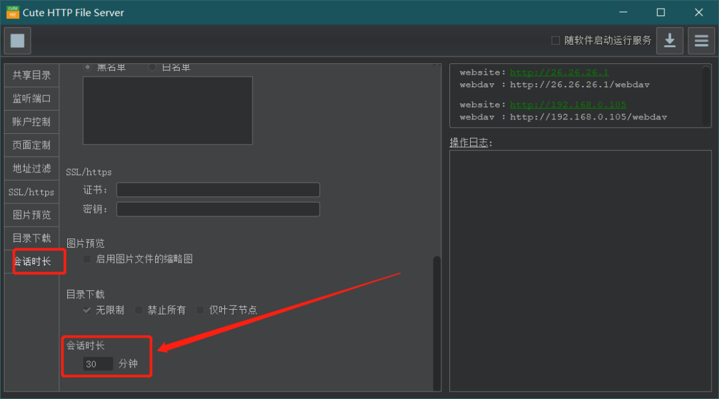Check the 禁止所有 option

coord(138,310)
